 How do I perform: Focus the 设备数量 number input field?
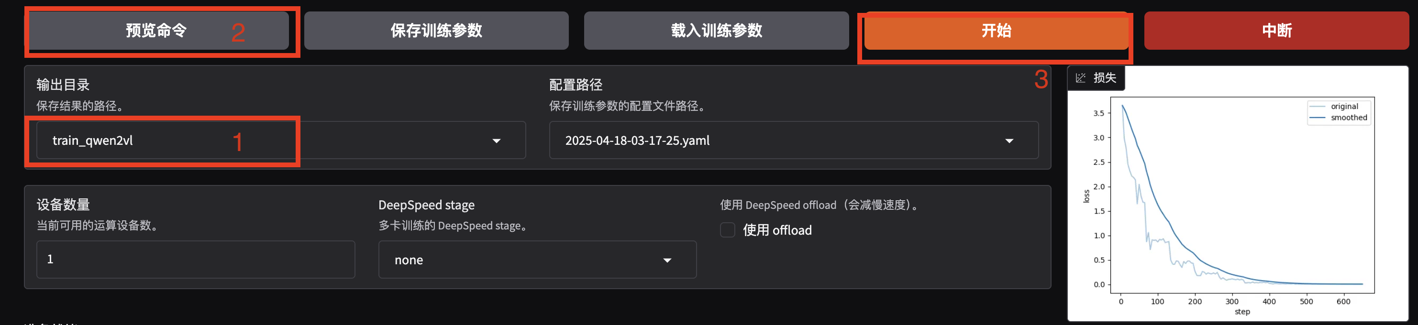click(195, 260)
